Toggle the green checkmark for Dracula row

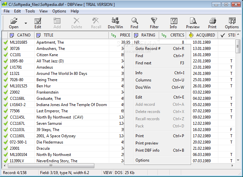6,148
